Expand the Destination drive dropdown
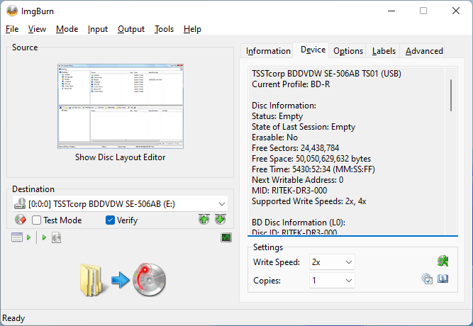 point(221,204)
